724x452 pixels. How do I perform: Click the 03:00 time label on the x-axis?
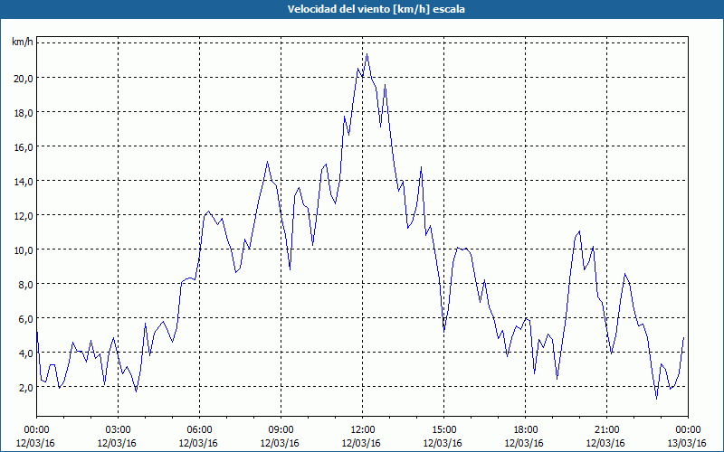click(x=119, y=430)
